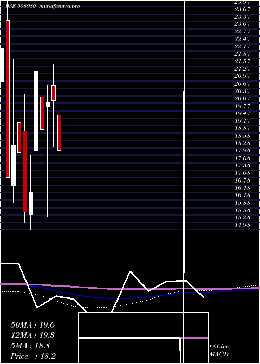Screen dimensions: 260x364
Task: Click the 16.78 axis label
Action: click(242, 180)
